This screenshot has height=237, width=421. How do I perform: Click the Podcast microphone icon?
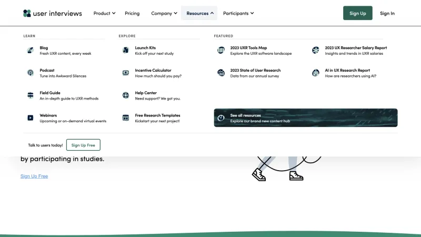[x=31, y=73]
